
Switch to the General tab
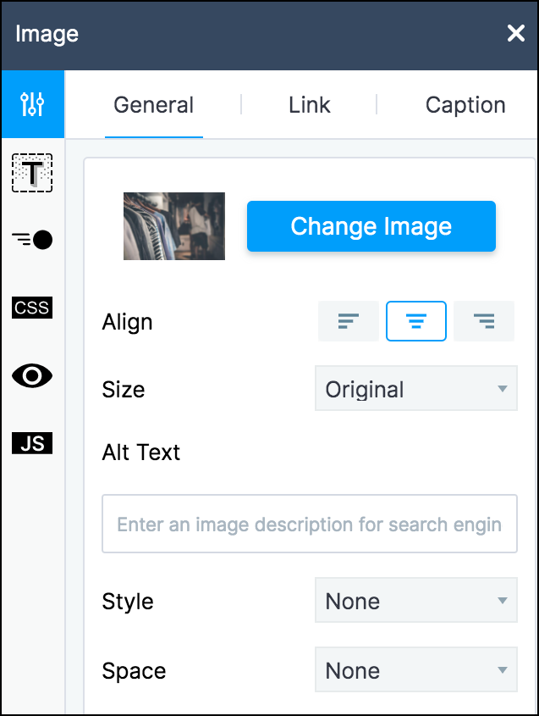coord(154,105)
